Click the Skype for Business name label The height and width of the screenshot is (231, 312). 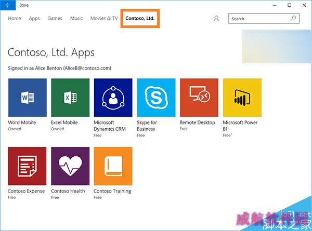[x=147, y=126]
